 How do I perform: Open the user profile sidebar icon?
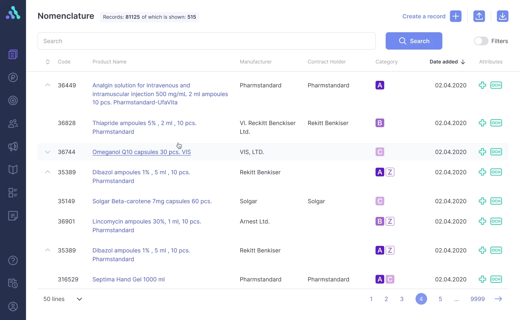(x=13, y=307)
